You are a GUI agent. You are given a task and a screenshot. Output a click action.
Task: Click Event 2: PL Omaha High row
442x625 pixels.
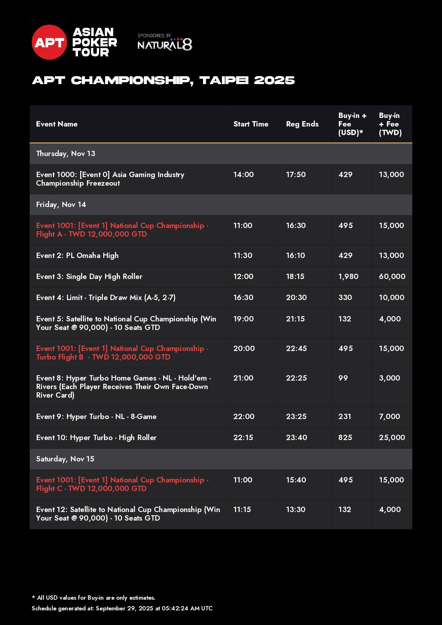click(77, 255)
